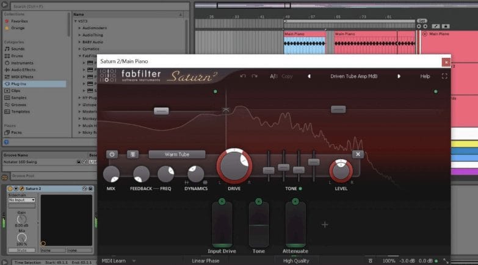Select Favorites in Collections
Screen dimensions: 478x265
pyautogui.click(x=20, y=21)
